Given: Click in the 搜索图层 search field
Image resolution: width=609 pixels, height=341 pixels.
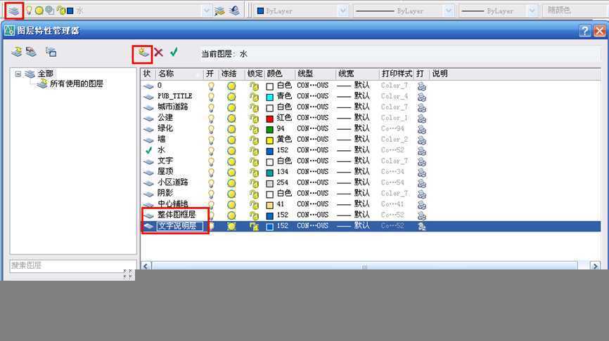Looking at the screenshot, I should [x=72, y=265].
